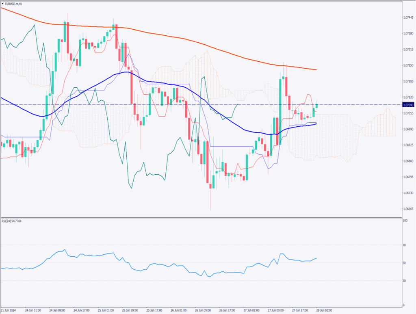Click the 1.07090 current price tag
416x314 pixels.
coord(408,105)
